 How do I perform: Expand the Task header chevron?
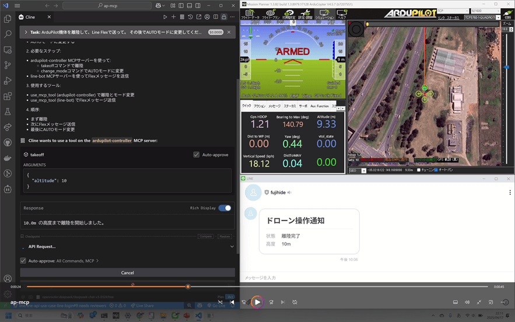tap(26, 32)
